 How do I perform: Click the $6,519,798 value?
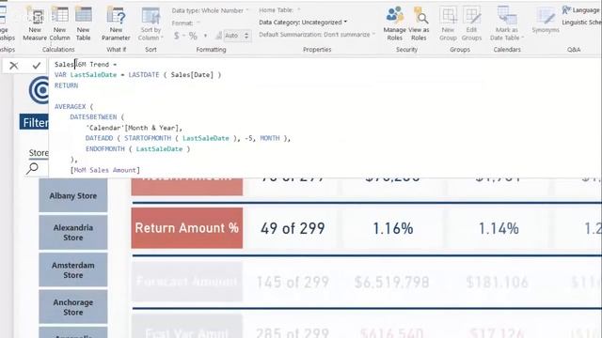click(391, 283)
